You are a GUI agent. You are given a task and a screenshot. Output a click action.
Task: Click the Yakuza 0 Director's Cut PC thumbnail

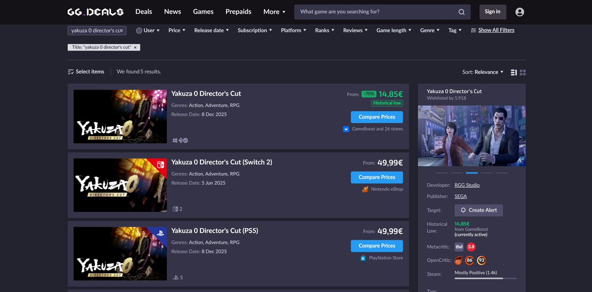120,116
